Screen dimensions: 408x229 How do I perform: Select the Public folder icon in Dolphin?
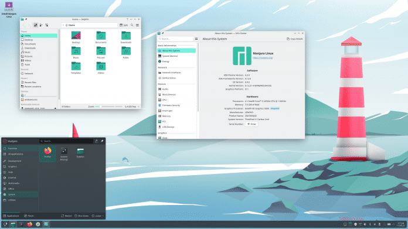click(x=126, y=51)
